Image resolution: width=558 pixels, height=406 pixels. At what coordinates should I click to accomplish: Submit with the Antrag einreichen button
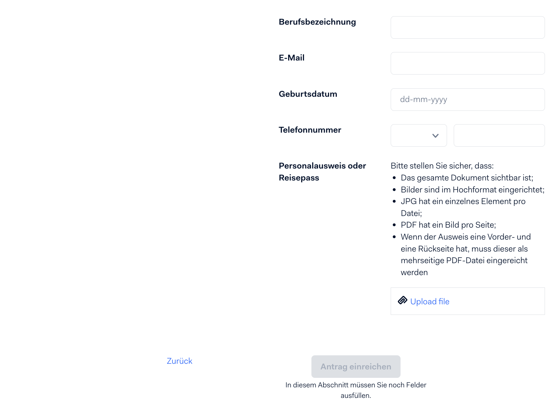point(356,367)
